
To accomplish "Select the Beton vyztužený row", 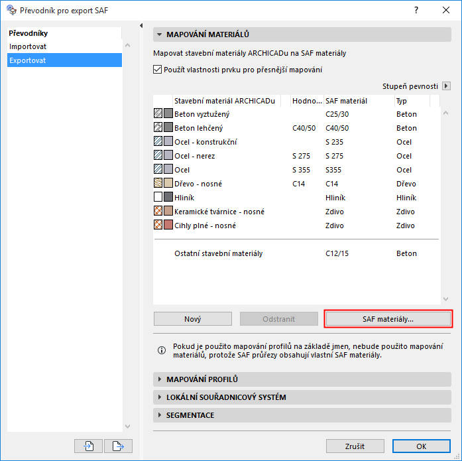I will pos(296,114).
